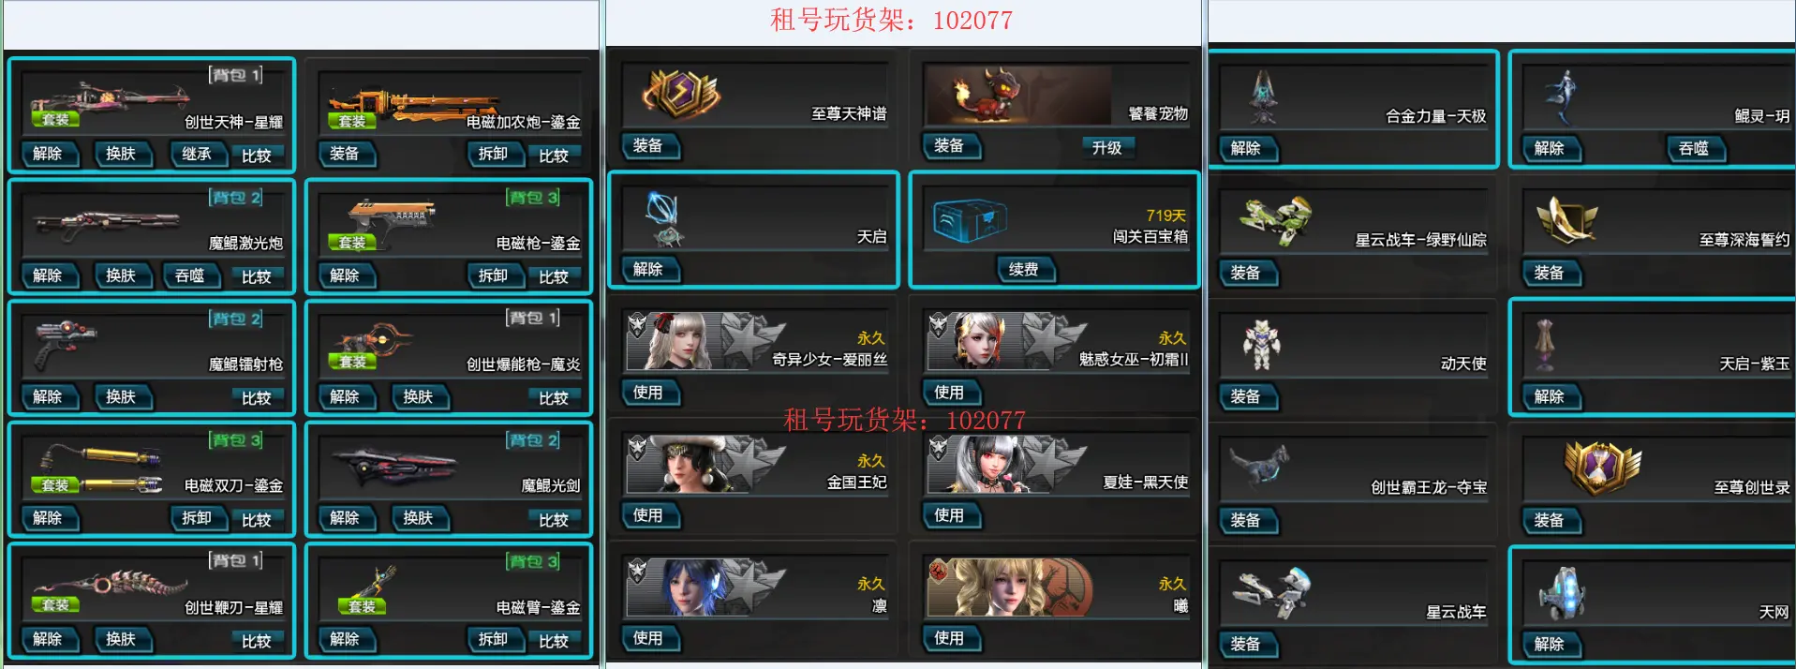Image resolution: width=1796 pixels, height=669 pixels.
Task: Click 拆卸 button under 电磁双刀-鎏金
Action: pos(197,518)
